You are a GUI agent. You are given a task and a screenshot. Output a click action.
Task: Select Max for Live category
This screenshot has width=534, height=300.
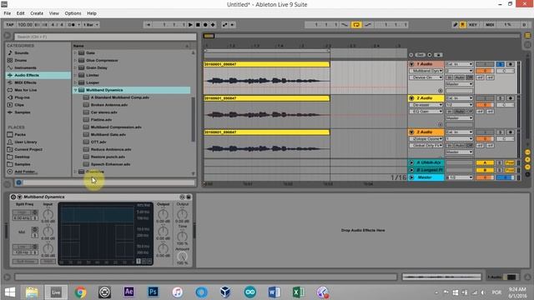(x=26, y=90)
